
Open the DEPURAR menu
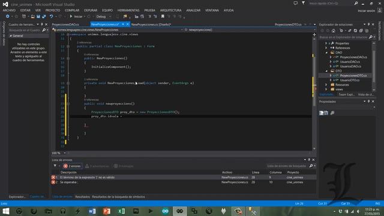pyautogui.click(x=91, y=10)
